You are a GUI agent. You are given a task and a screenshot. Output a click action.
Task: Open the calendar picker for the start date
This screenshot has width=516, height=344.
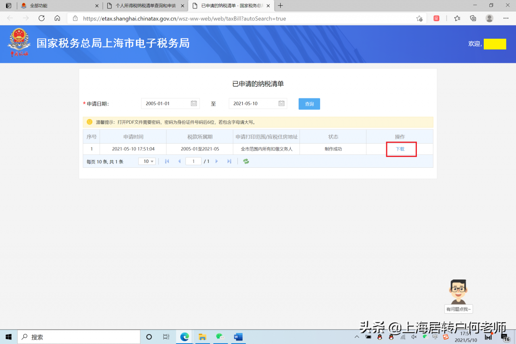[x=194, y=103]
